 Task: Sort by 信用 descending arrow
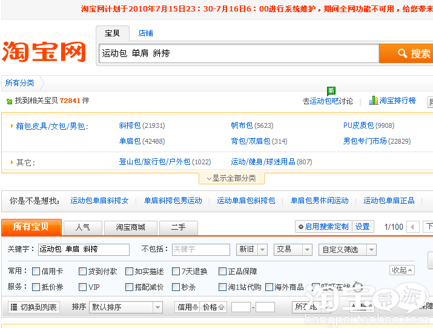tap(195, 307)
